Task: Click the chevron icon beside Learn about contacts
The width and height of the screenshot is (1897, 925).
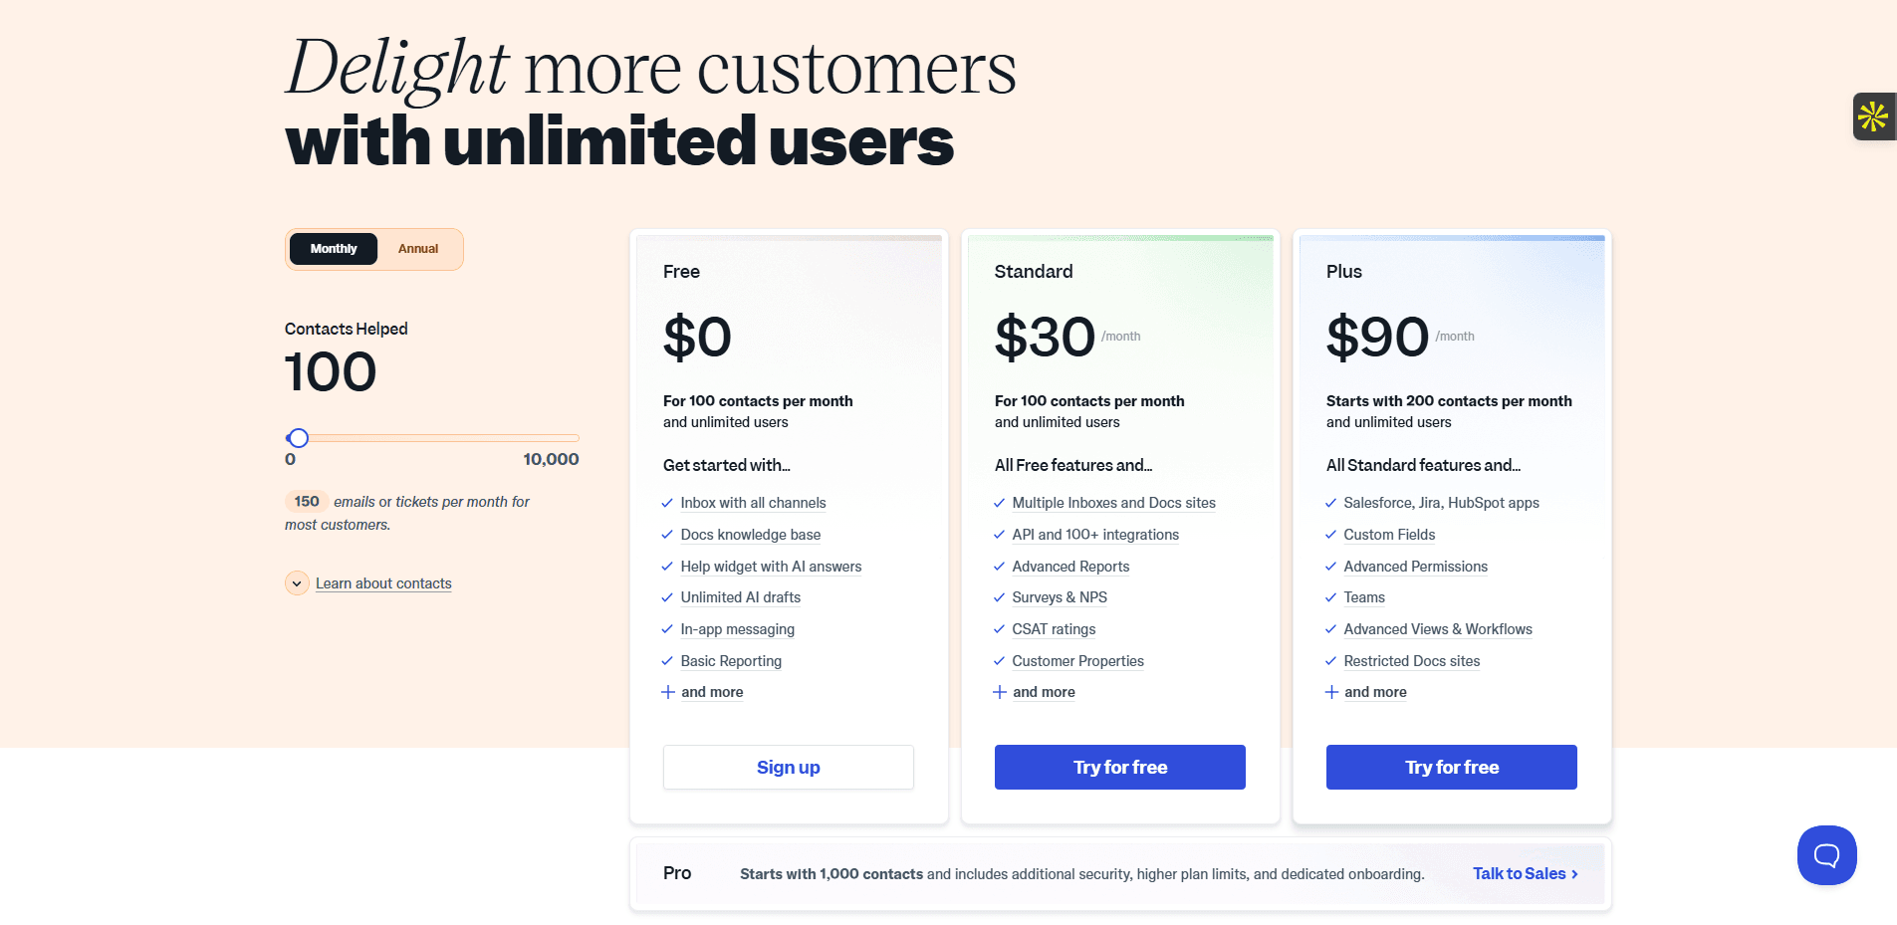Action: click(297, 583)
